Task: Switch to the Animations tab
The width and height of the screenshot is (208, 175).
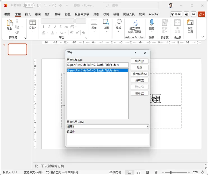Action: tap(68, 14)
